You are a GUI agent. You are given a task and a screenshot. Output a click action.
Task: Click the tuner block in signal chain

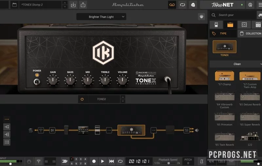(x=41, y=130)
